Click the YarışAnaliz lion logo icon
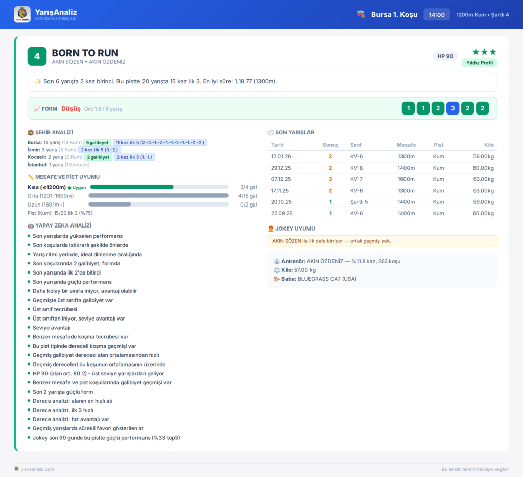This screenshot has height=477, width=523. click(22, 14)
